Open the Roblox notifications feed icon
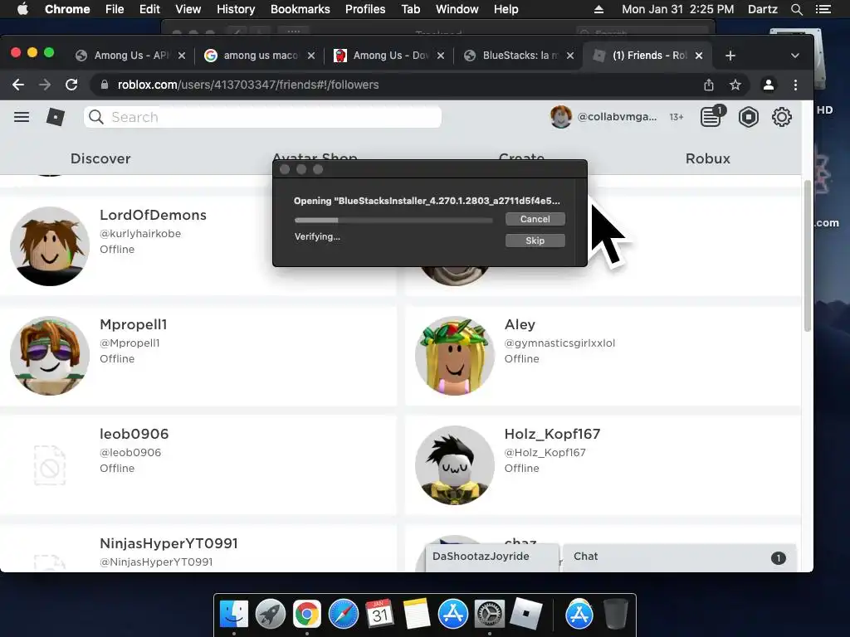This screenshot has height=637, width=850. click(x=711, y=116)
